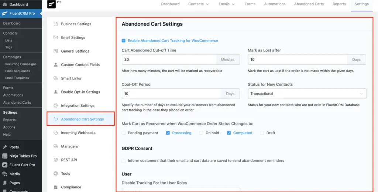Open Abandoned Carts in WordPress side menu

(x=17, y=102)
